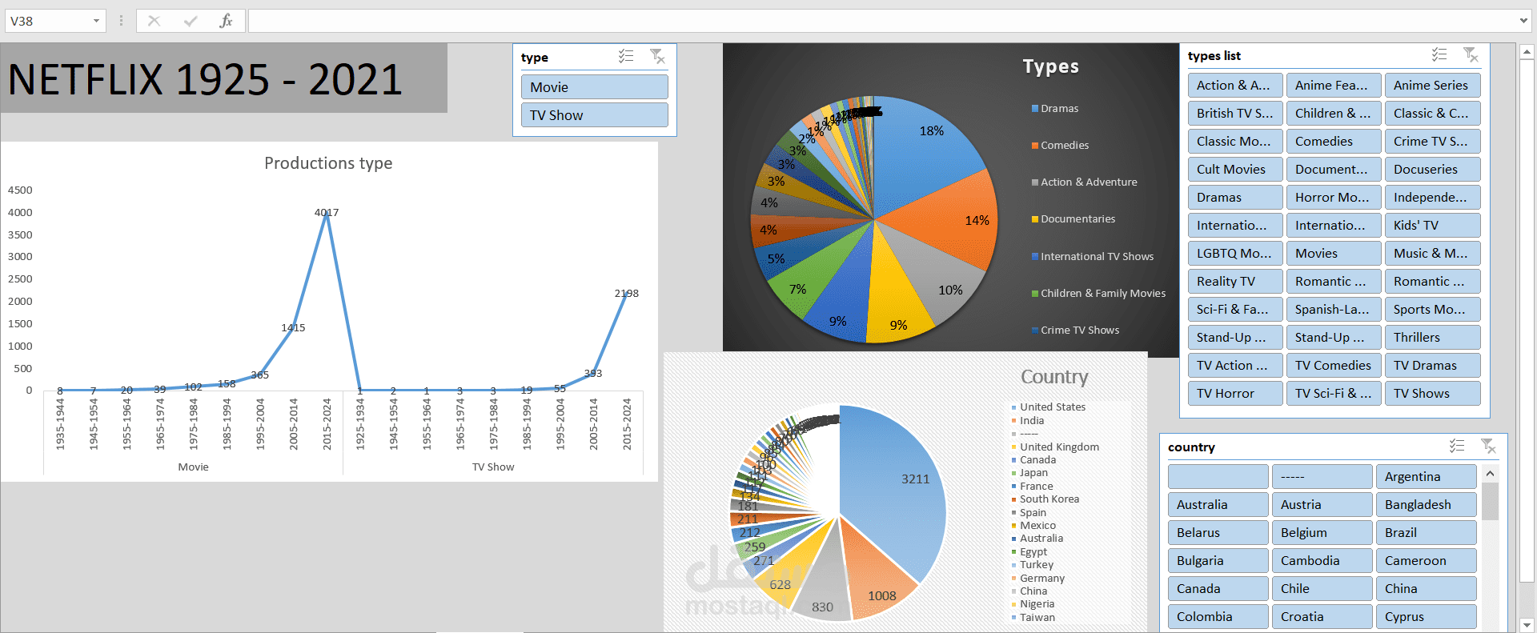The width and height of the screenshot is (1537, 633).
Task: Select Cult Movies filter button
Action: 1235,170
